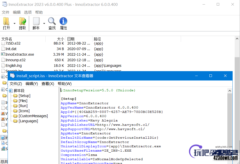Open the 帮助(W) menu in text viewer
Screen dimensions: 240x164
(65, 84)
